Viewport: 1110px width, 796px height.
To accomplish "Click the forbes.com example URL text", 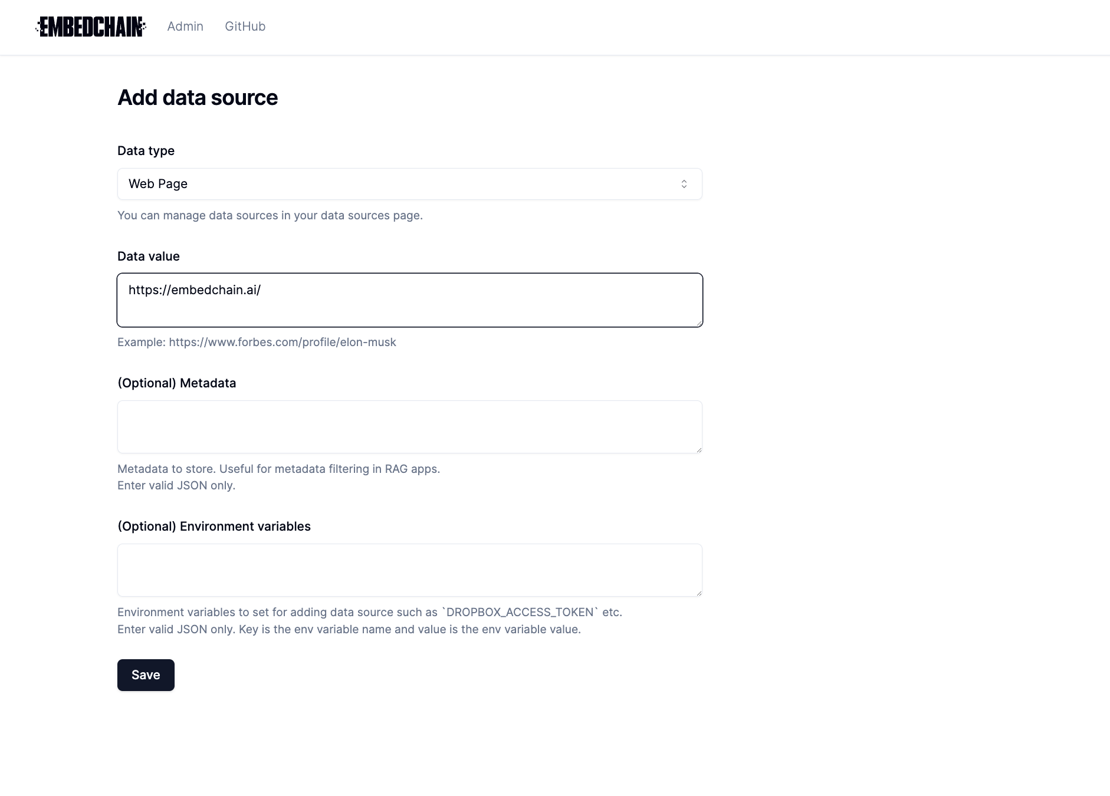I will click(x=283, y=343).
